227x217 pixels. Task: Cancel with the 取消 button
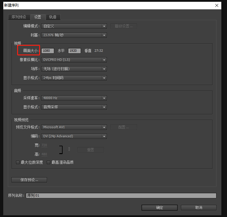point(199,208)
